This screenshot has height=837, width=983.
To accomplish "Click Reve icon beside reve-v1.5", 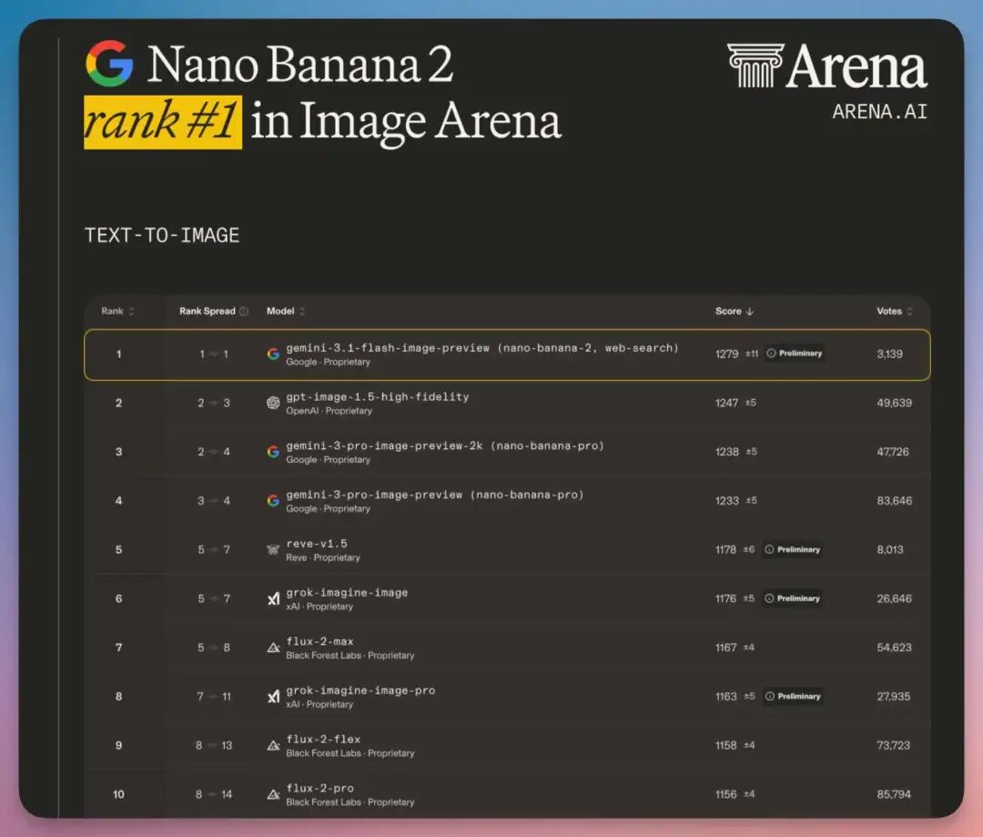I will (273, 549).
